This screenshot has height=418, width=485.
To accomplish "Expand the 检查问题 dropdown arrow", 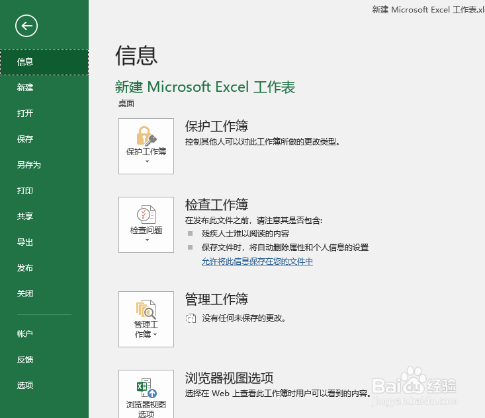I will pos(147,240).
